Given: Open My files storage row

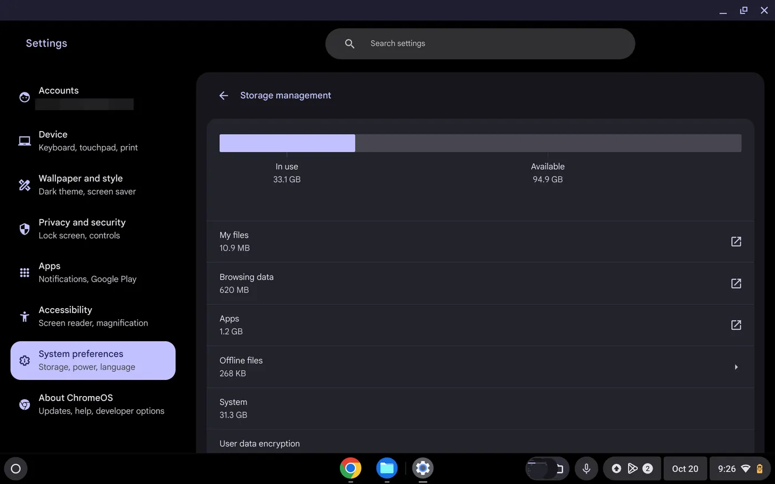Looking at the screenshot, I should 480,242.
